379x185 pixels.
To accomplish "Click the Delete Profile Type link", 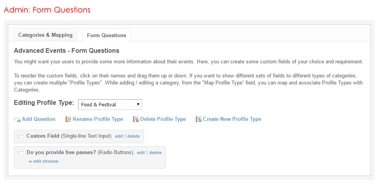I will [163, 119].
